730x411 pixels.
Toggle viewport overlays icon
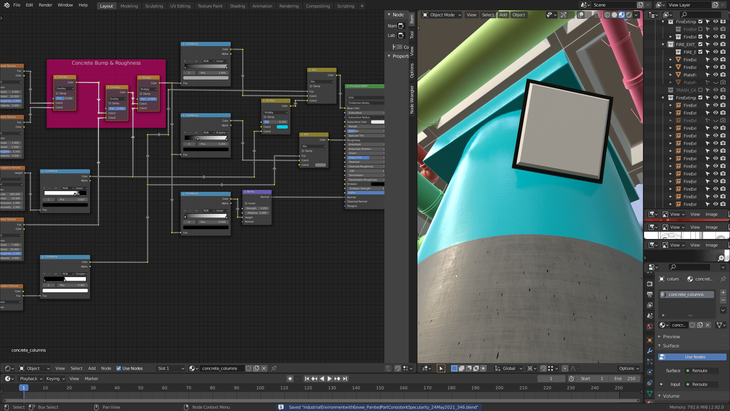(580, 15)
